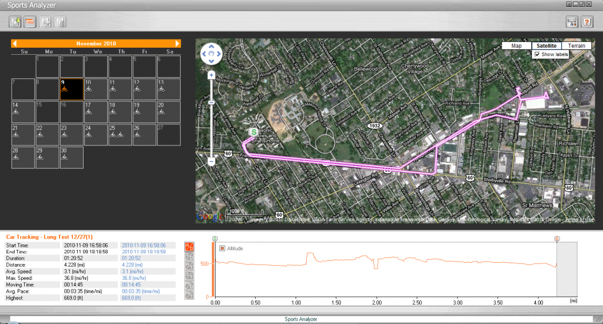Toggle the Altitude legend checkbox
This screenshot has width=603, height=324.
(222, 248)
